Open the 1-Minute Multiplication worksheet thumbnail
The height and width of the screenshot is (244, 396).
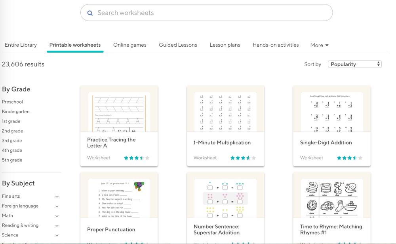tap(225, 112)
